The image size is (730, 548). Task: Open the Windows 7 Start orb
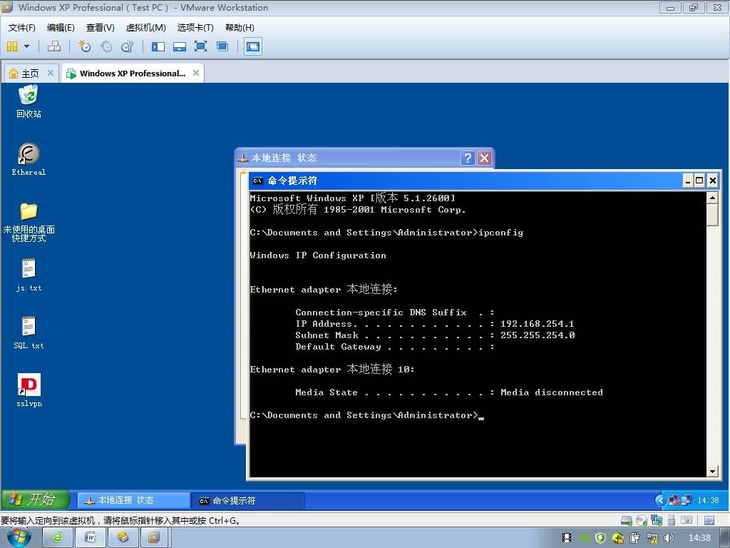[19, 537]
